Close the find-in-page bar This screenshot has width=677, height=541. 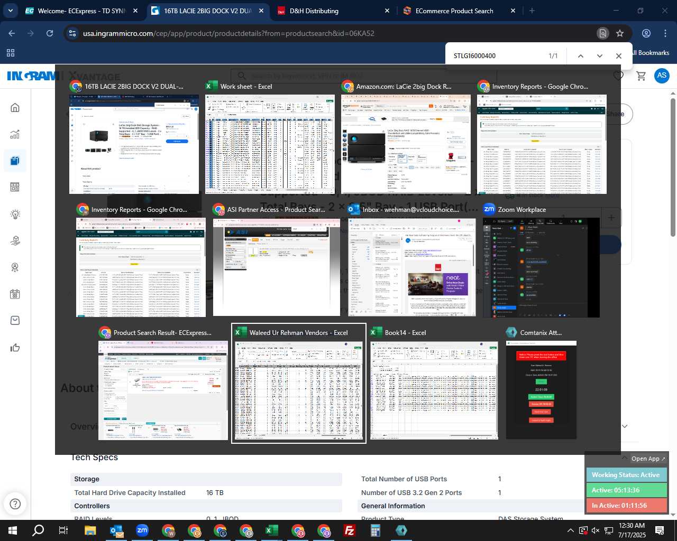(618, 56)
